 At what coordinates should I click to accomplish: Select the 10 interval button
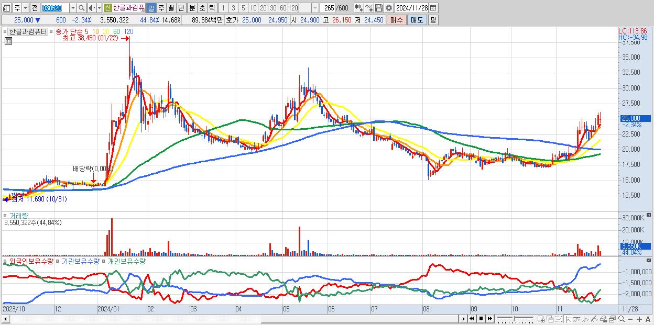pos(253,8)
